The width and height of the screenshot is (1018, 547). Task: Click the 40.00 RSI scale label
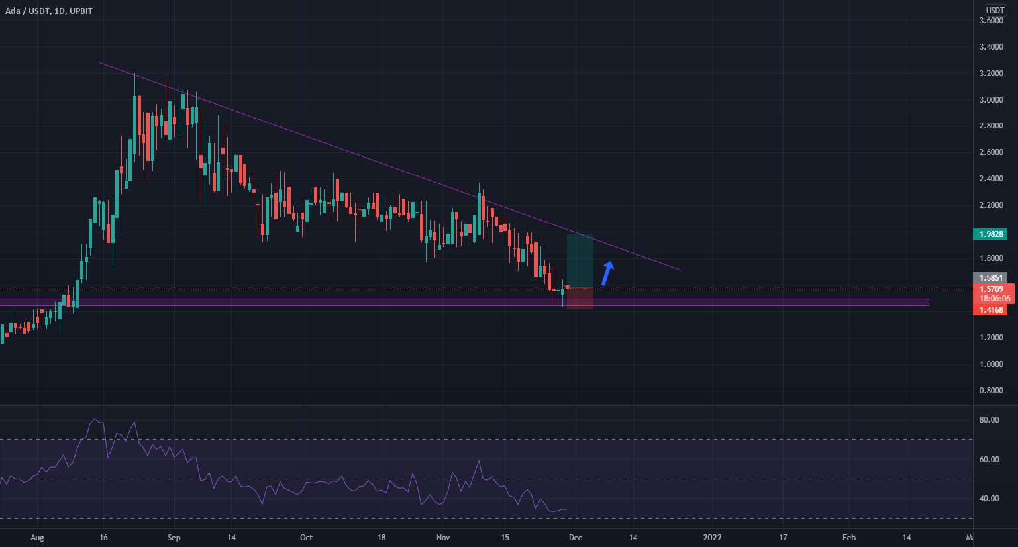click(x=990, y=499)
